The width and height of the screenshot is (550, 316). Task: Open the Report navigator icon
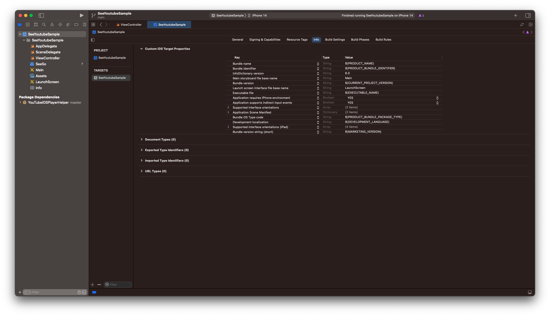tap(84, 25)
